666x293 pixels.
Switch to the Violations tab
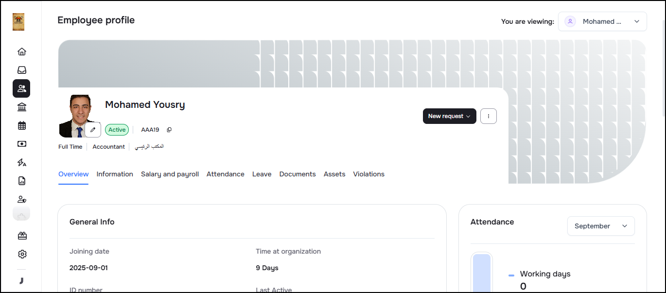[x=368, y=174]
